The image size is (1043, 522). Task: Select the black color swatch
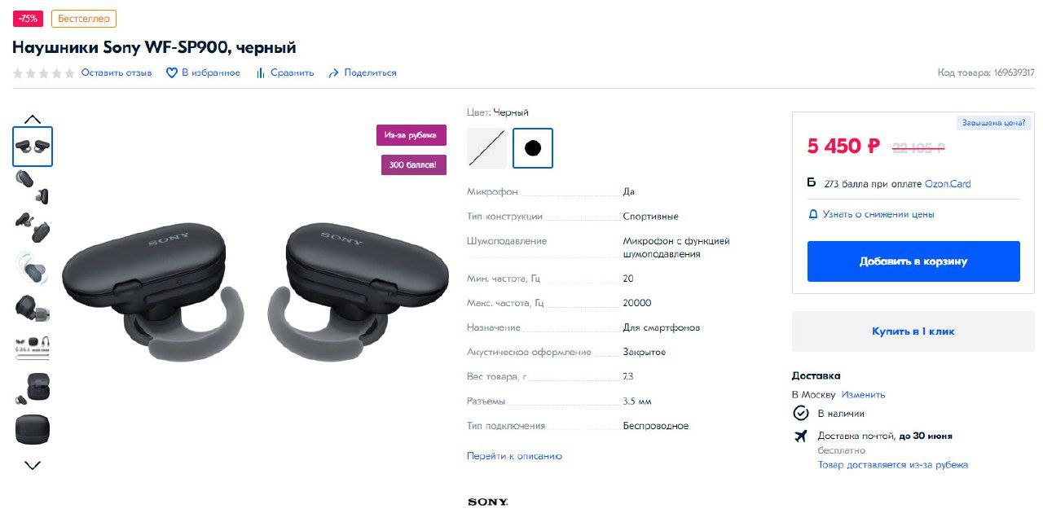(533, 148)
